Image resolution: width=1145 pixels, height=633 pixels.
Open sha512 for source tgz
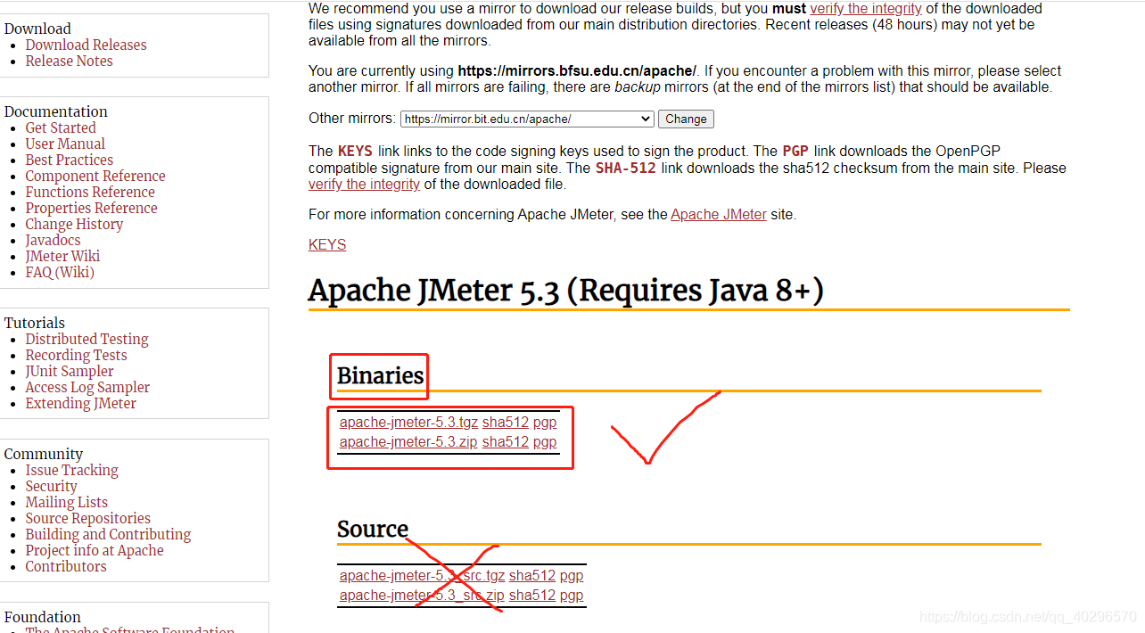pos(532,575)
